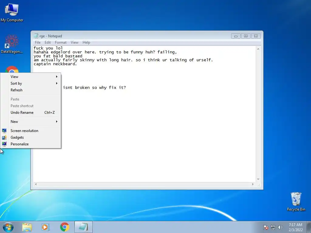Click Notepad horizontal scroll left arrow
The height and width of the screenshot is (233, 311).
pyautogui.click(x=36, y=184)
